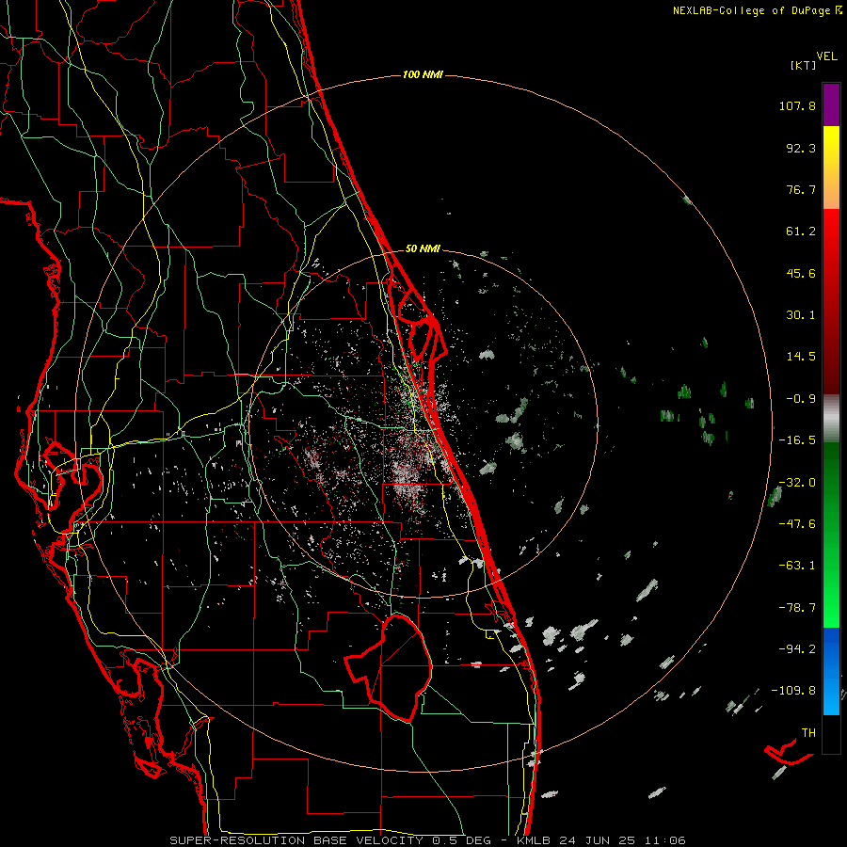The width and height of the screenshot is (847, 847).
Task: Select the 107.8 velocity scale value
Action: (x=797, y=105)
